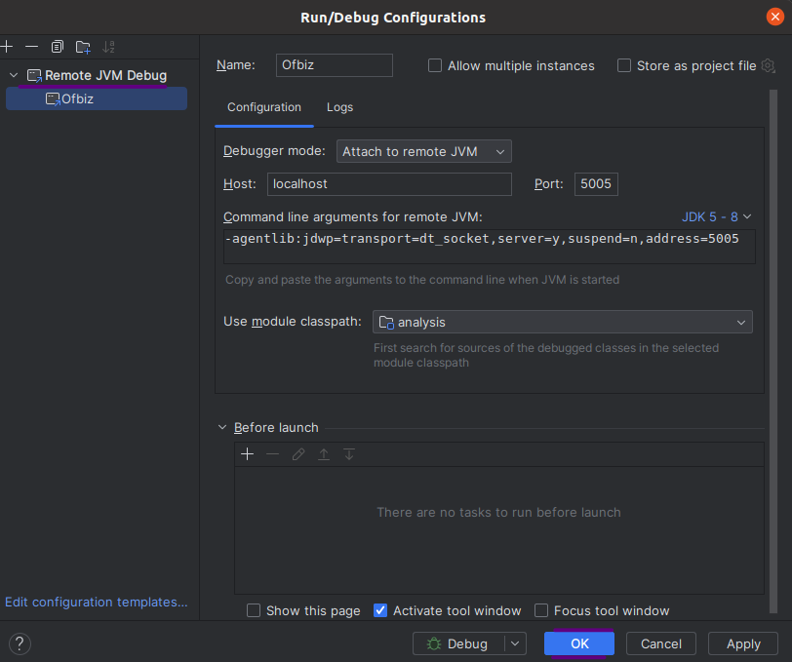
Task: Create a new folder with the folder icon
Action: (x=83, y=47)
